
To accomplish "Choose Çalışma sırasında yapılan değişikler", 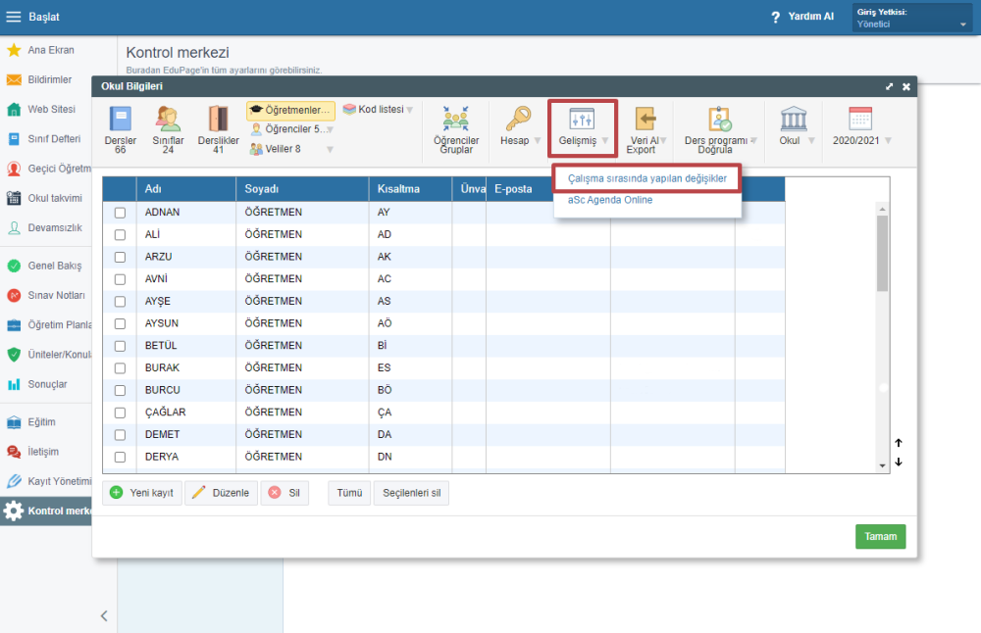I will [x=647, y=178].
